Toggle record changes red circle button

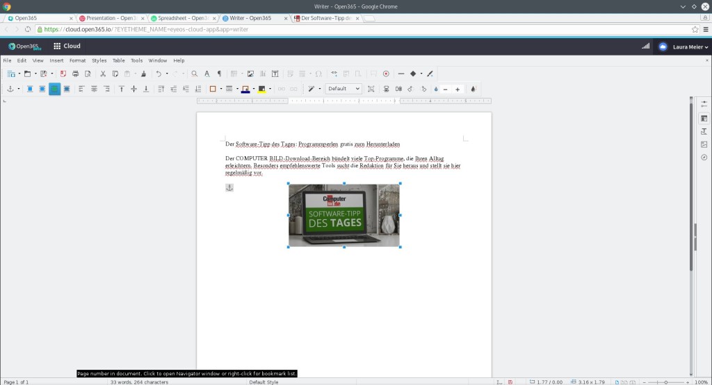[386, 74]
